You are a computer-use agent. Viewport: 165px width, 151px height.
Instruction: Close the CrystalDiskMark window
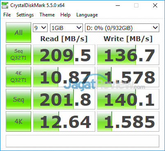(x=155, y=5)
